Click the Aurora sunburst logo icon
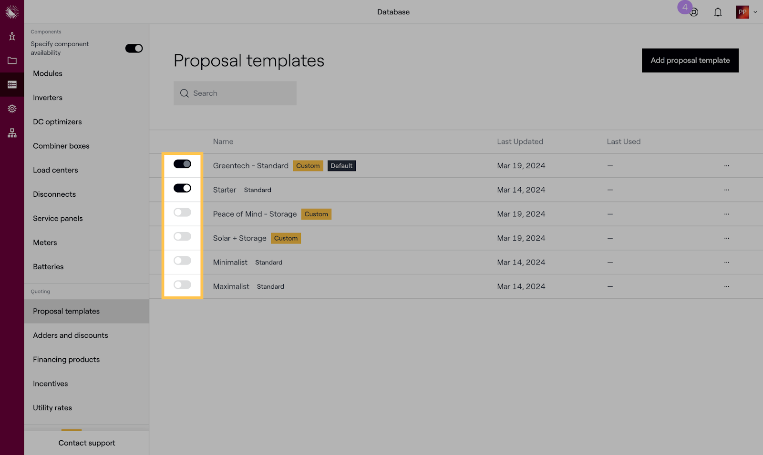The image size is (763, 455). (12, 11)
